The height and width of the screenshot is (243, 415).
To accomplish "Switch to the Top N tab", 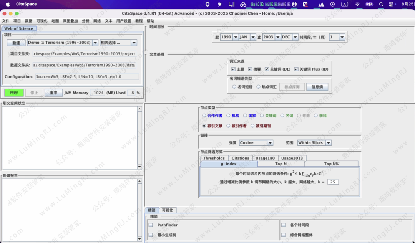I will coord(281,164).
